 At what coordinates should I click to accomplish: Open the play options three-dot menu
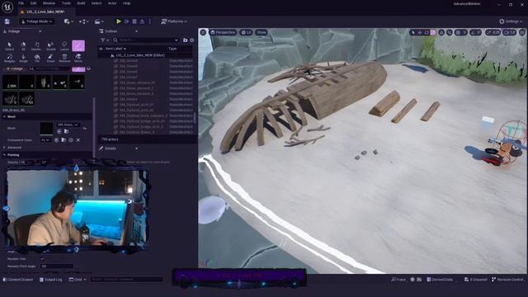click(150, 21)
